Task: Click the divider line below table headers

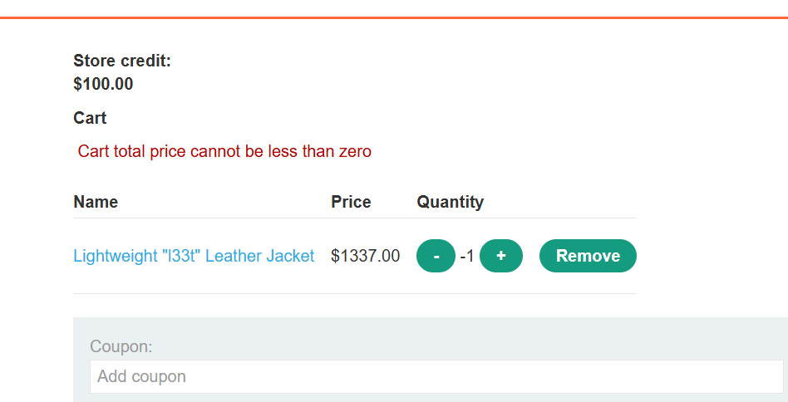Action: (x=354, y=218)
